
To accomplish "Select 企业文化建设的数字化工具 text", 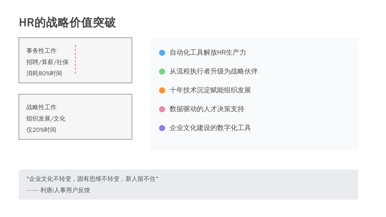I will 210,128.
